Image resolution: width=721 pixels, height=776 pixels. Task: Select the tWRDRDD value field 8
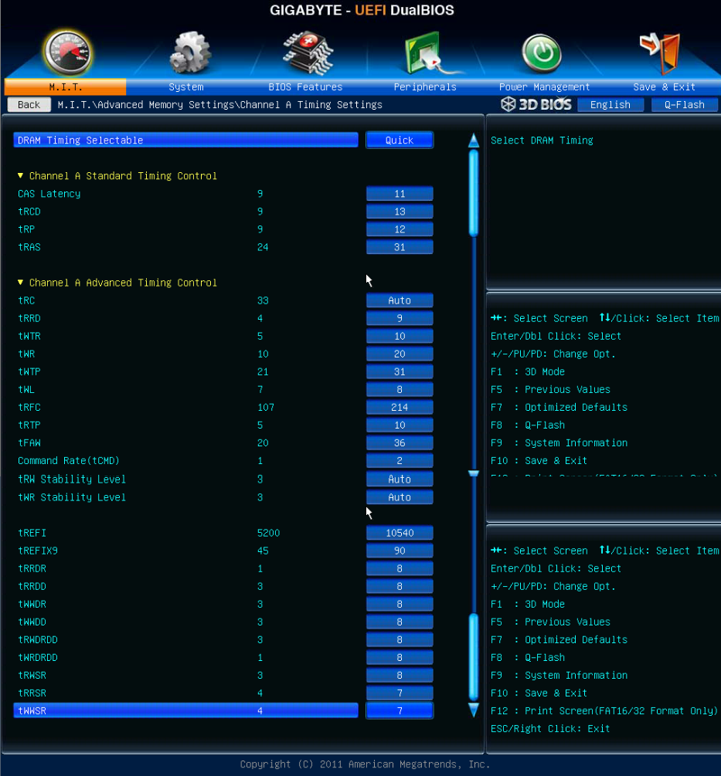400,657
